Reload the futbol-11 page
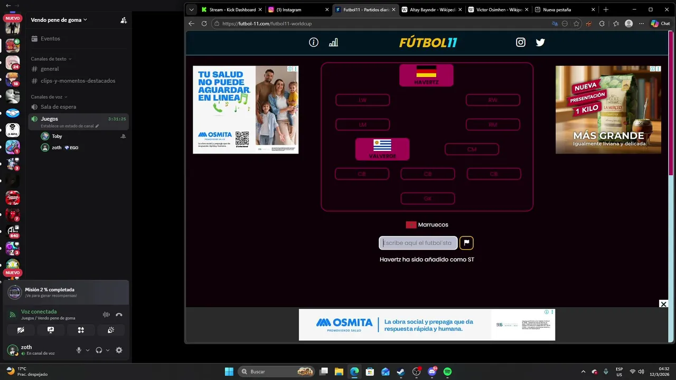The width and height of the screenshot is (676, 380). 204,24
